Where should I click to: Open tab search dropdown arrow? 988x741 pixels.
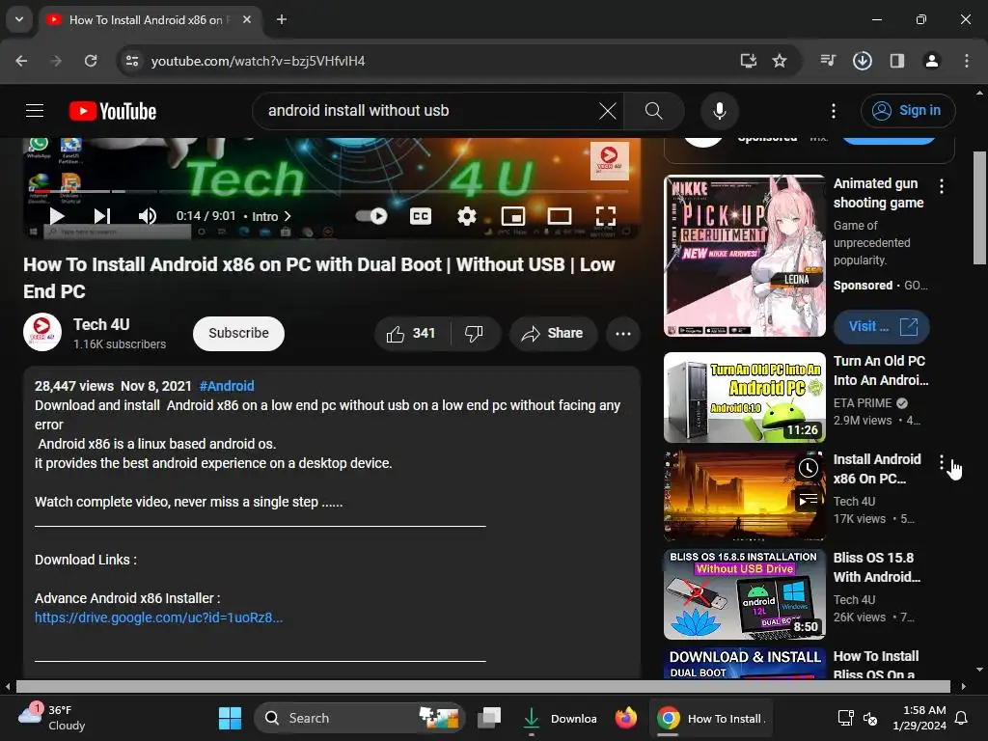(19, 19)
